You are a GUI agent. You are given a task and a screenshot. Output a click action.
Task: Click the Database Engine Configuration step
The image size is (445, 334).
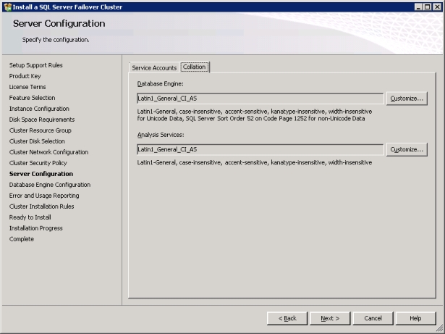click(50, 185)
